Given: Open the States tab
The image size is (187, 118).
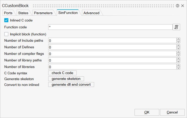Looking at the screenshot, I should [23, 13].
